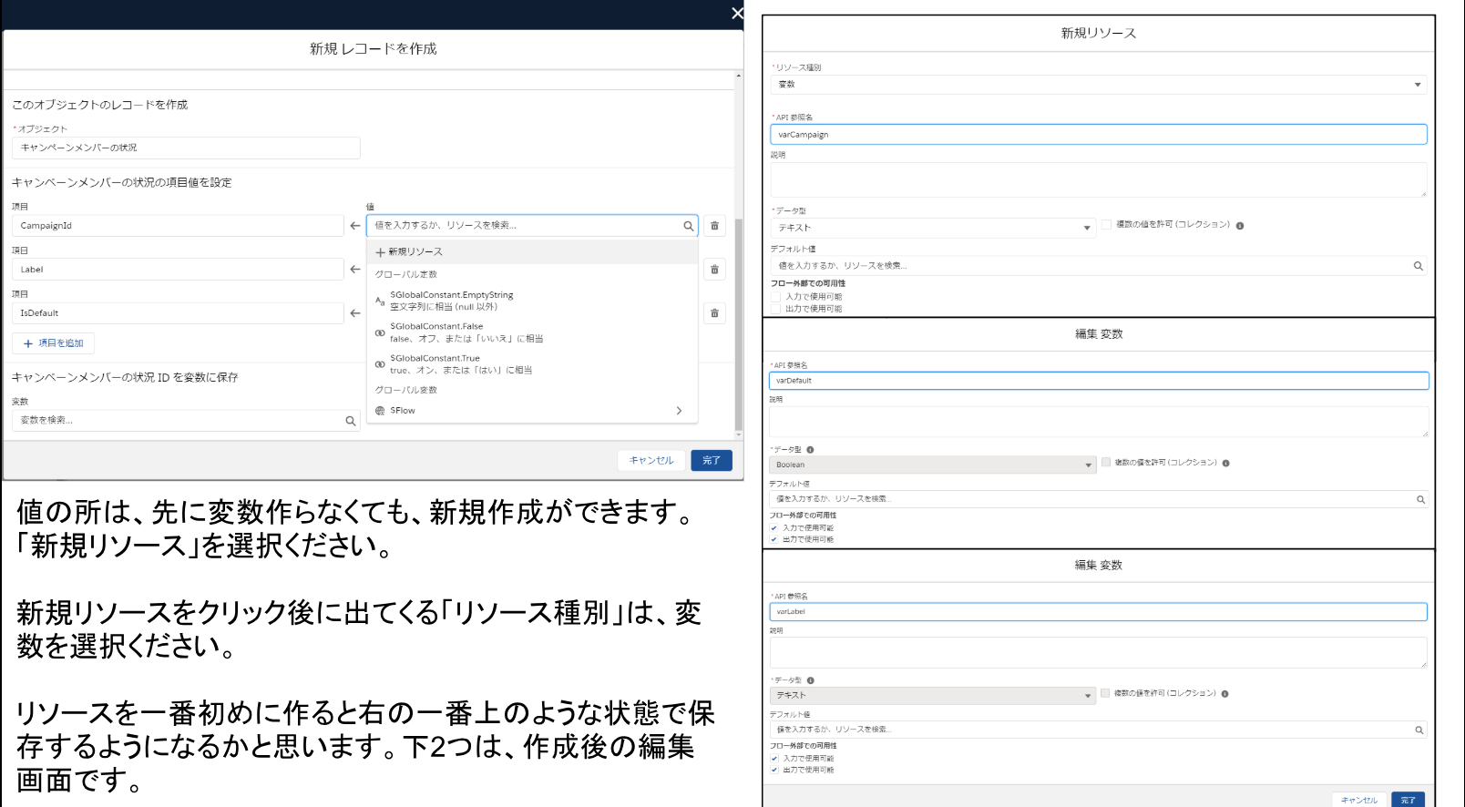1465x807 pixels.
Task: Open the データ型 dropdown showing テキスト in 新規リソース
Action: click(932, 228)
